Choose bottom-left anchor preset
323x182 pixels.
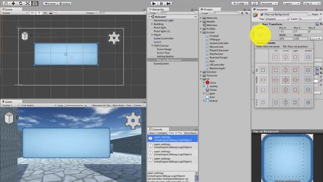[x=276, y=89]
